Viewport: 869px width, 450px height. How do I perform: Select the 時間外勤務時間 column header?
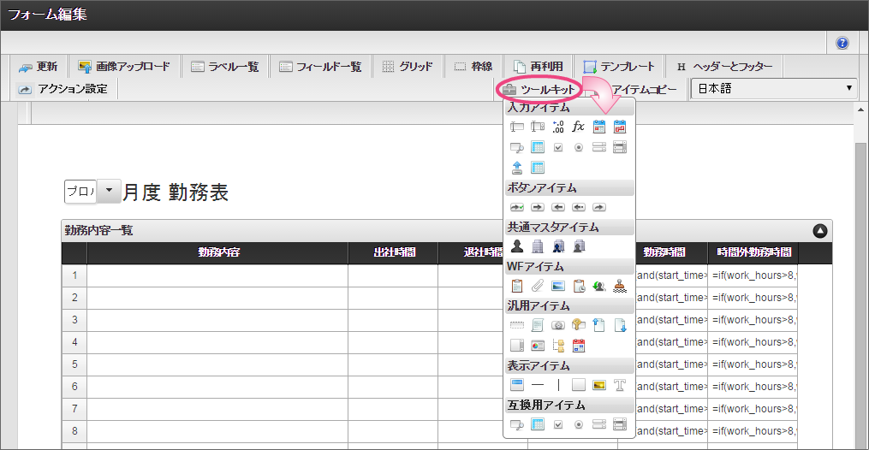[x=753, y=252]
